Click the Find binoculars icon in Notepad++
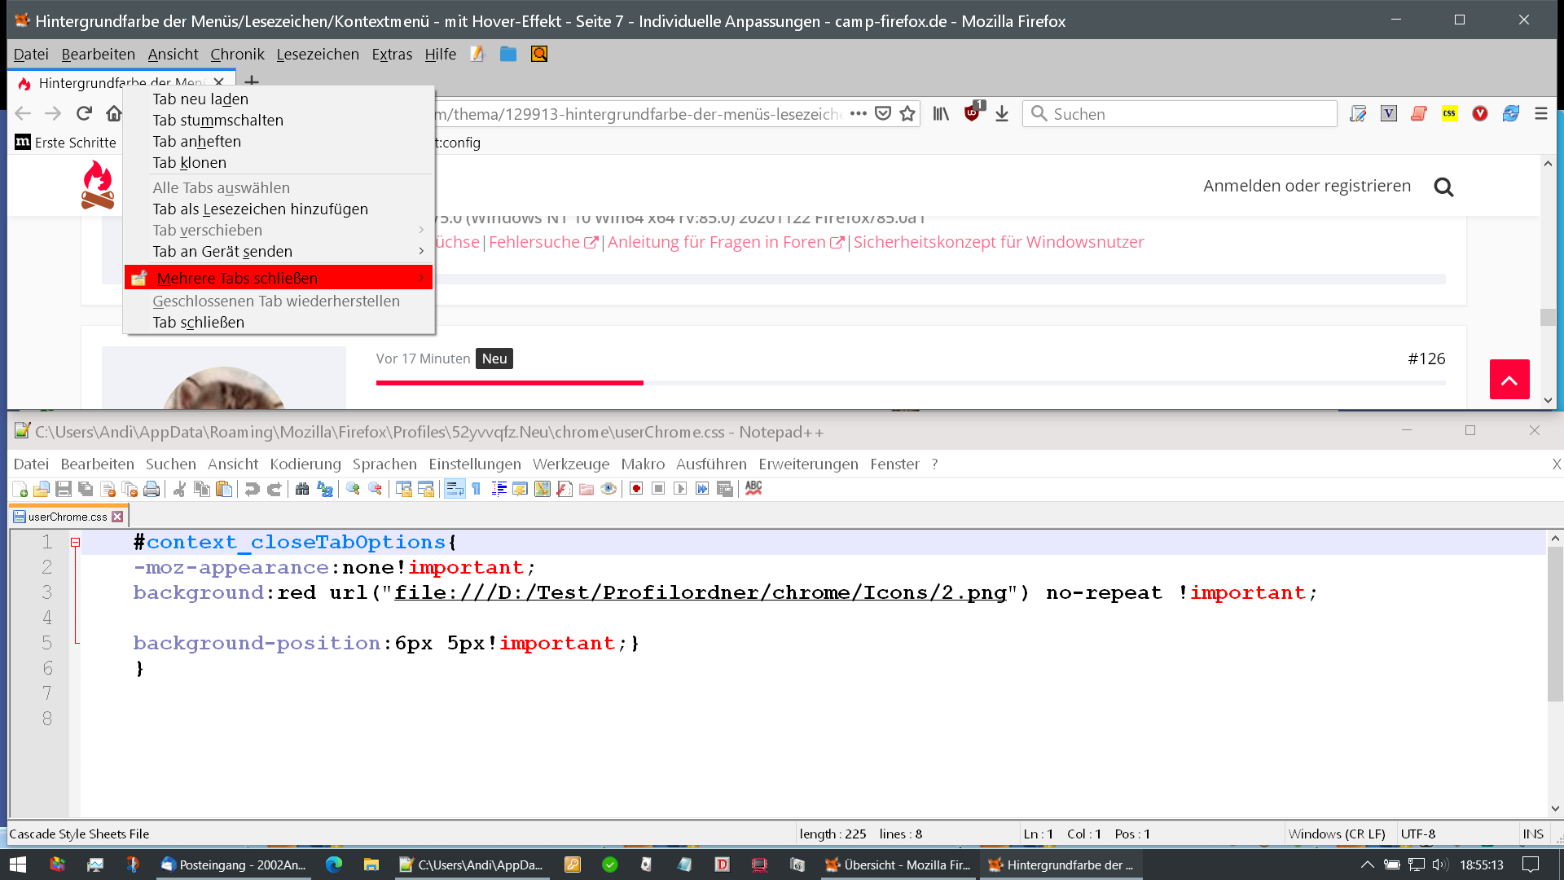 coord(302,489)
